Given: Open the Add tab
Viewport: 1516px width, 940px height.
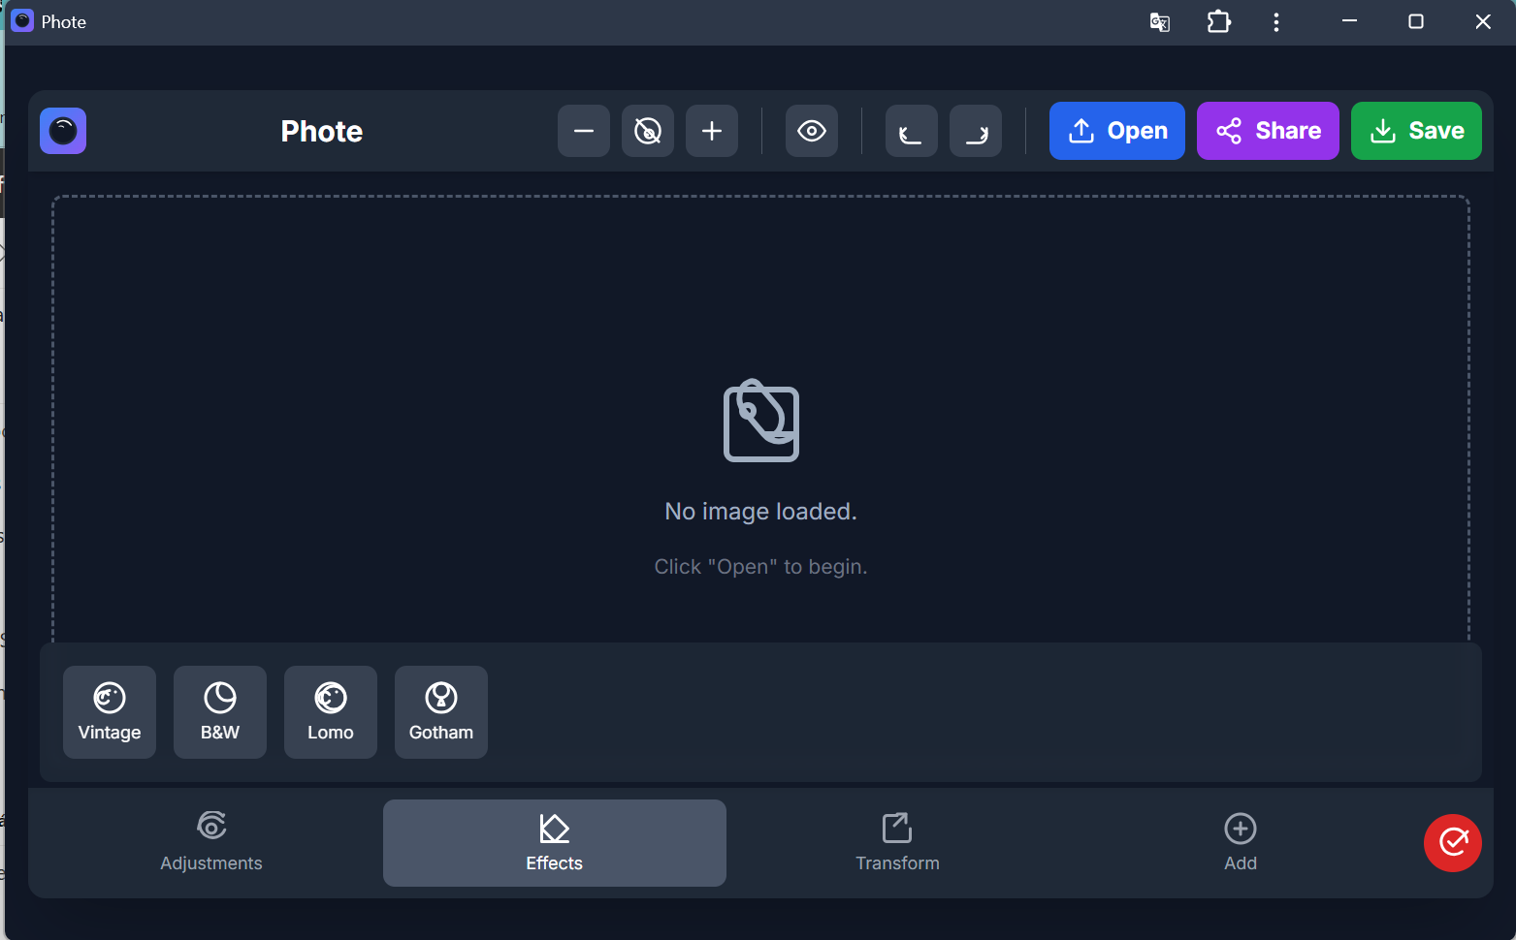Looking at the screenshot, I should point(1241,843).
